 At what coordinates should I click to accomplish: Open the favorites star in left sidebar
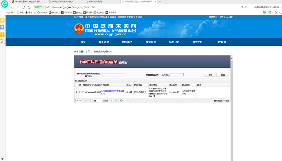(x=2, y=20)
